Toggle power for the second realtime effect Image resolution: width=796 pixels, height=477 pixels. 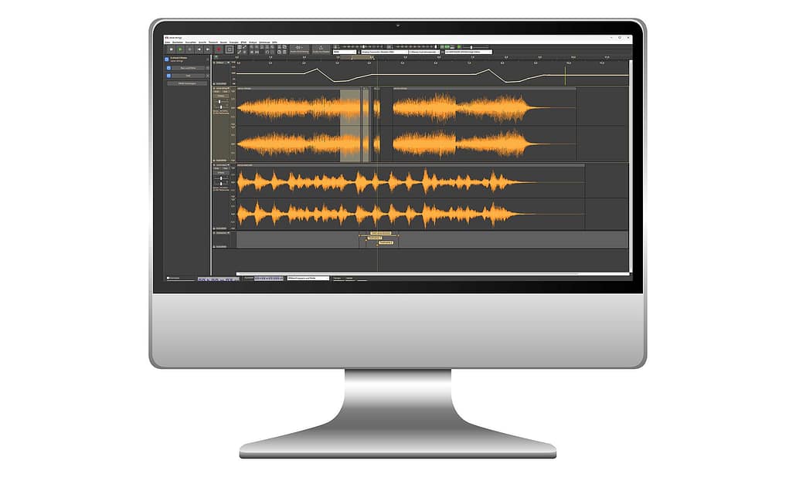[168, 76]
